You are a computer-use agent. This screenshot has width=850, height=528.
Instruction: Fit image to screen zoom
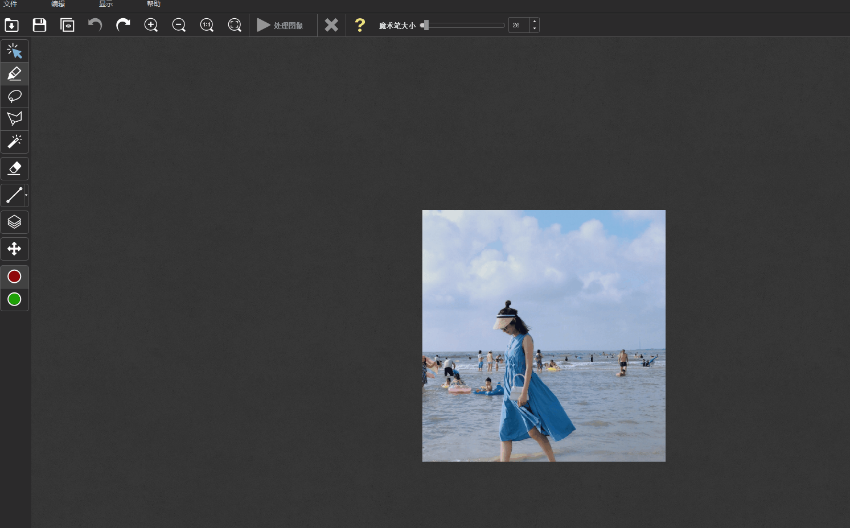click(235, 25)
